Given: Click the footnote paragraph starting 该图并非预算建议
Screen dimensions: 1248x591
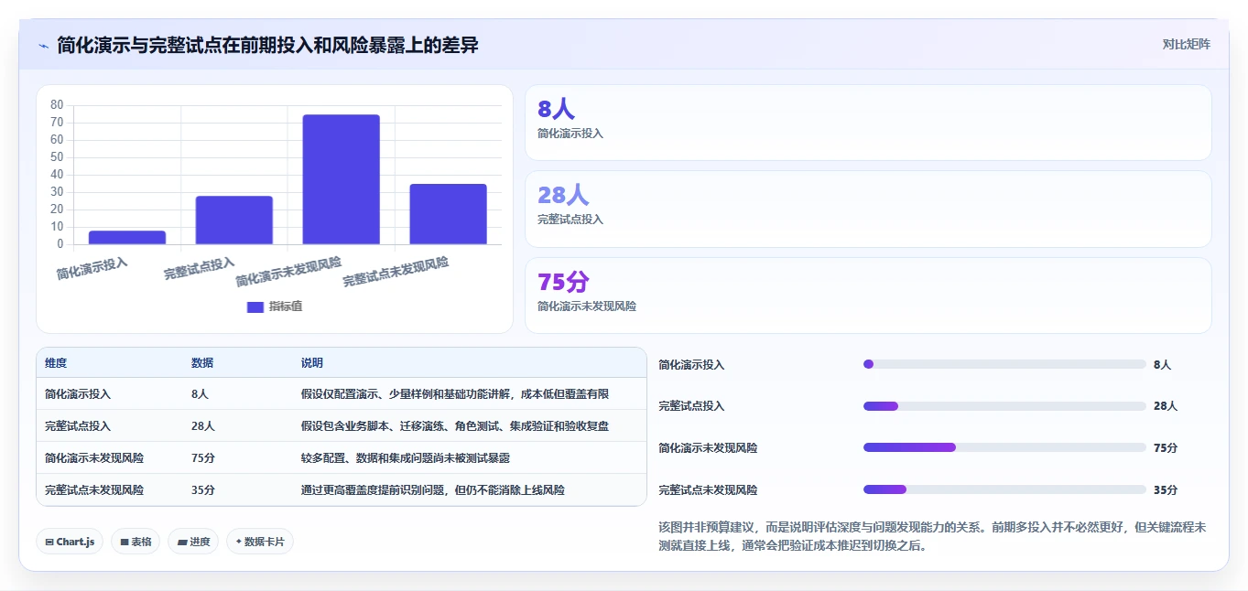Looking at the screenshot, I should click(x=932, y=536).
